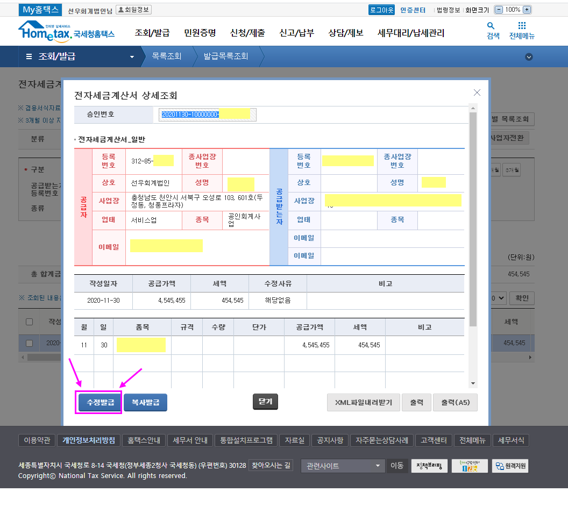Open the 인증센터 link
The image size is (568, 506).
click(x=413, y=10)
